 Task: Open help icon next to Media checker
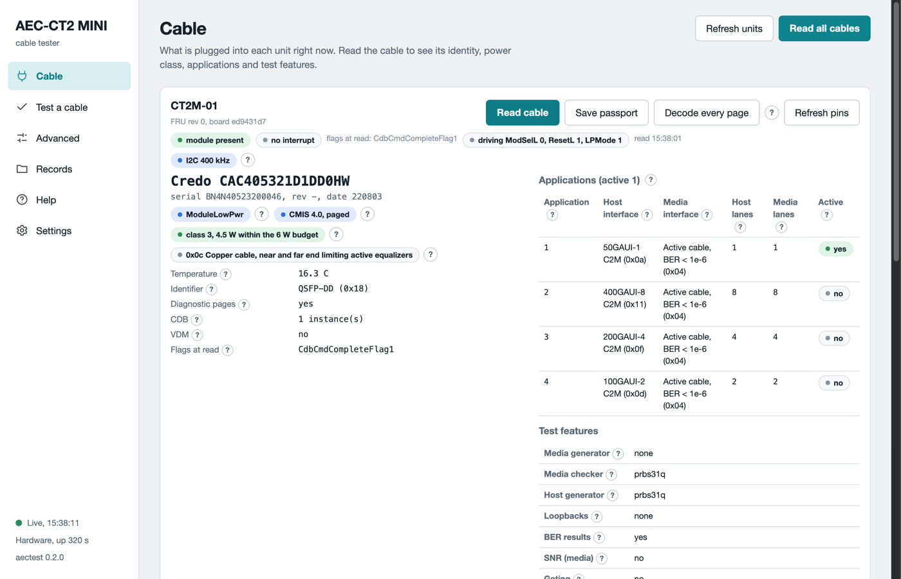tap(611, 475)
